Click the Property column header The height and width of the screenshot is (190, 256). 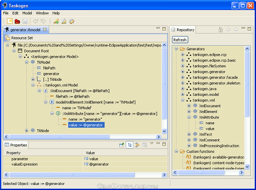click(43, 153)
